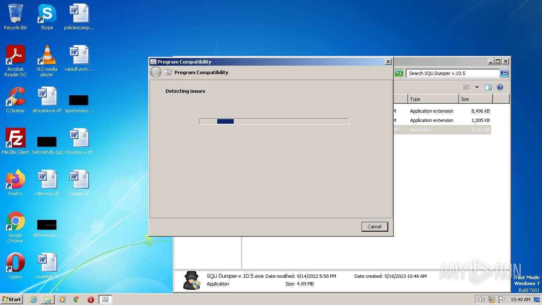The image size is (542, 305).
Task: Close the Program Compatibility dialog
Action: [388, 62]
